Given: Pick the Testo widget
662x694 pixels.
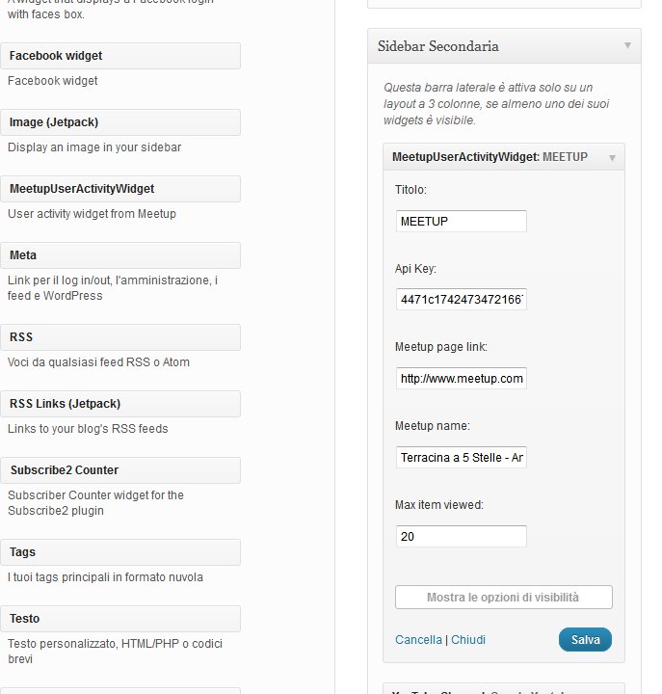Looking at the screenshot, I should pyautogui.click(x=120, y=619).
